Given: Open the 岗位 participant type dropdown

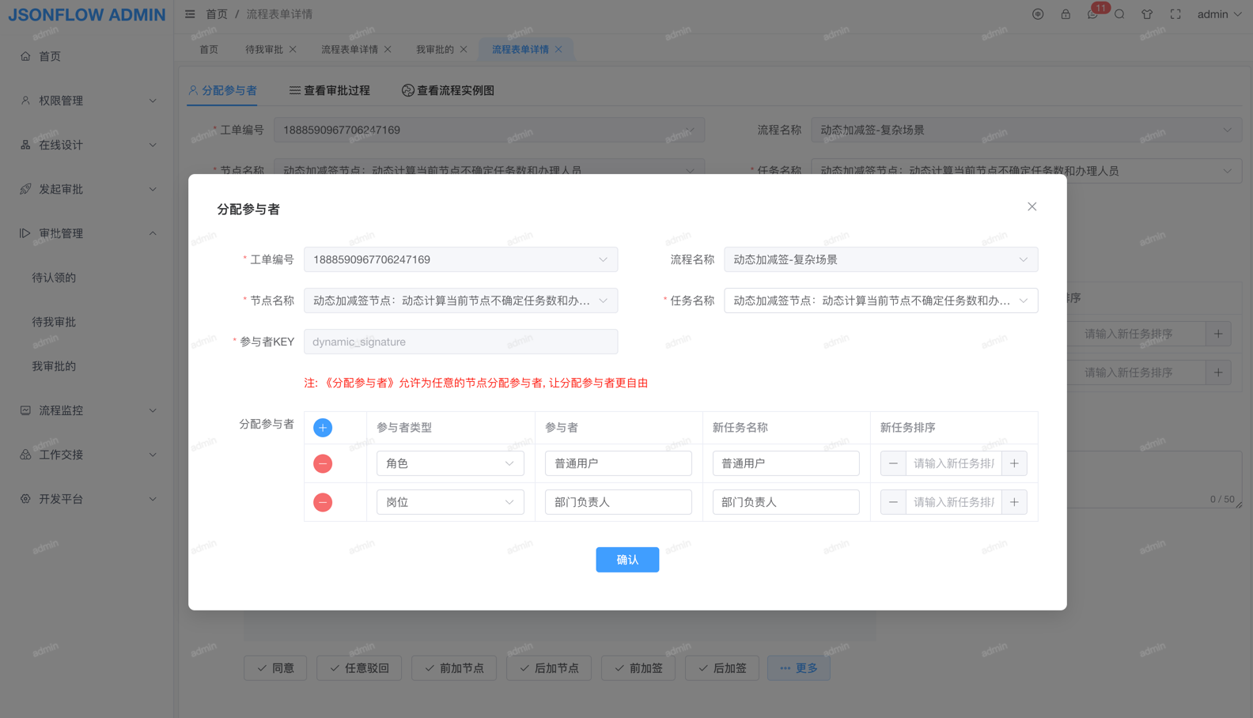Looking at the screenshot, I should click(x=449, y=502).
